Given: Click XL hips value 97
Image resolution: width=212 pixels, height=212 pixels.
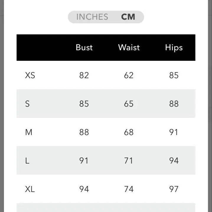Looking at the screenshot, I should point(174,189).
